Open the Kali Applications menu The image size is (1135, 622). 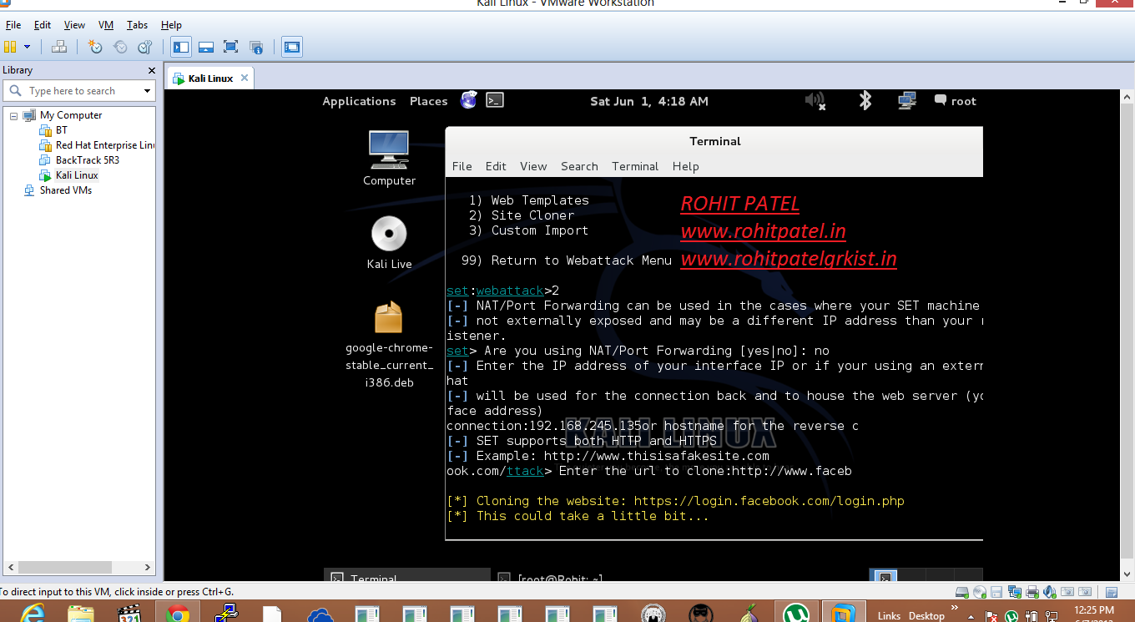(x=359, y=101)
